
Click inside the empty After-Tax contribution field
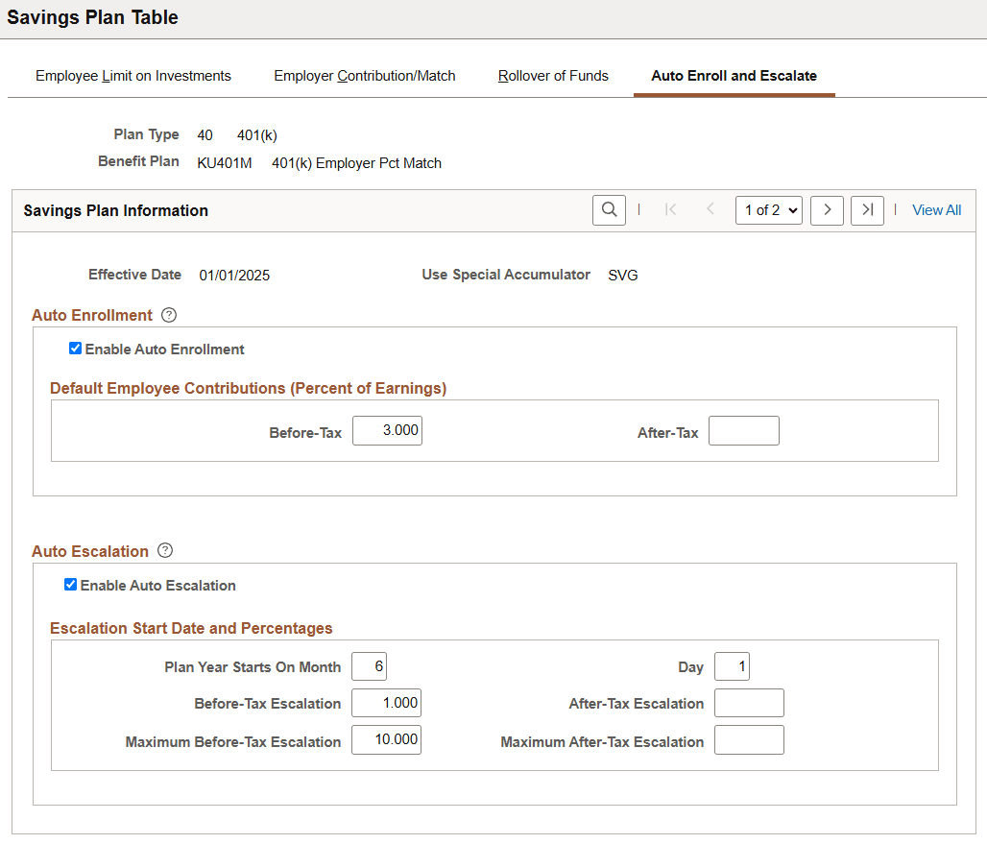click(743, 430)
